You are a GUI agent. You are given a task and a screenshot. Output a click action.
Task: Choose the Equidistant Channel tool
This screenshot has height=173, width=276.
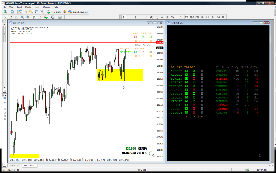tap(151, 17)
